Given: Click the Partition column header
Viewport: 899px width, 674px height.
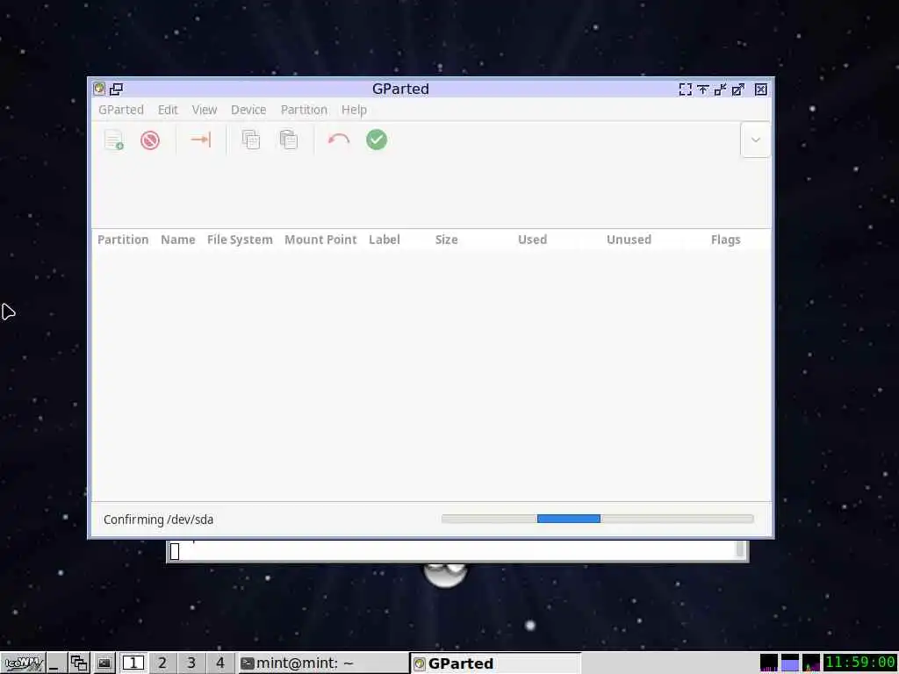Looking at the screenshot, I should [x=123, y=240].
